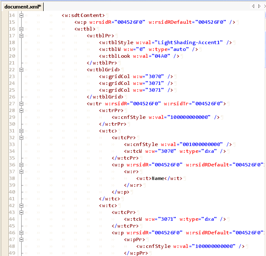
Task: Switch to the document.xml tab
Action: click(23, 7)
